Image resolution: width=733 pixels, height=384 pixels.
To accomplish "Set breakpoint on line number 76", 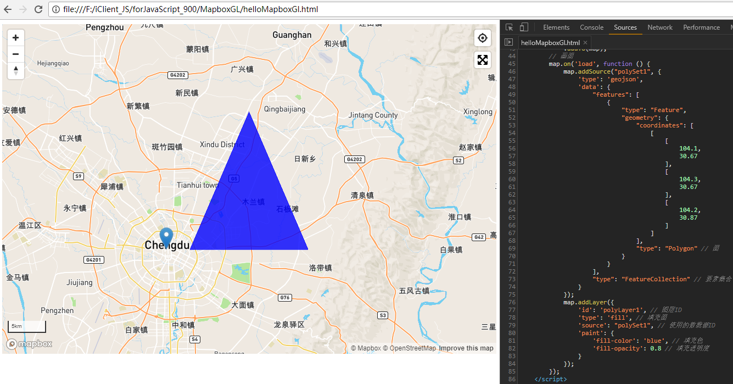I will (x=512, y=302).
